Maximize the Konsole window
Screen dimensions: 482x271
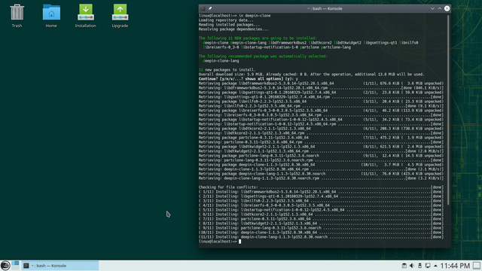tap(440, 8)
